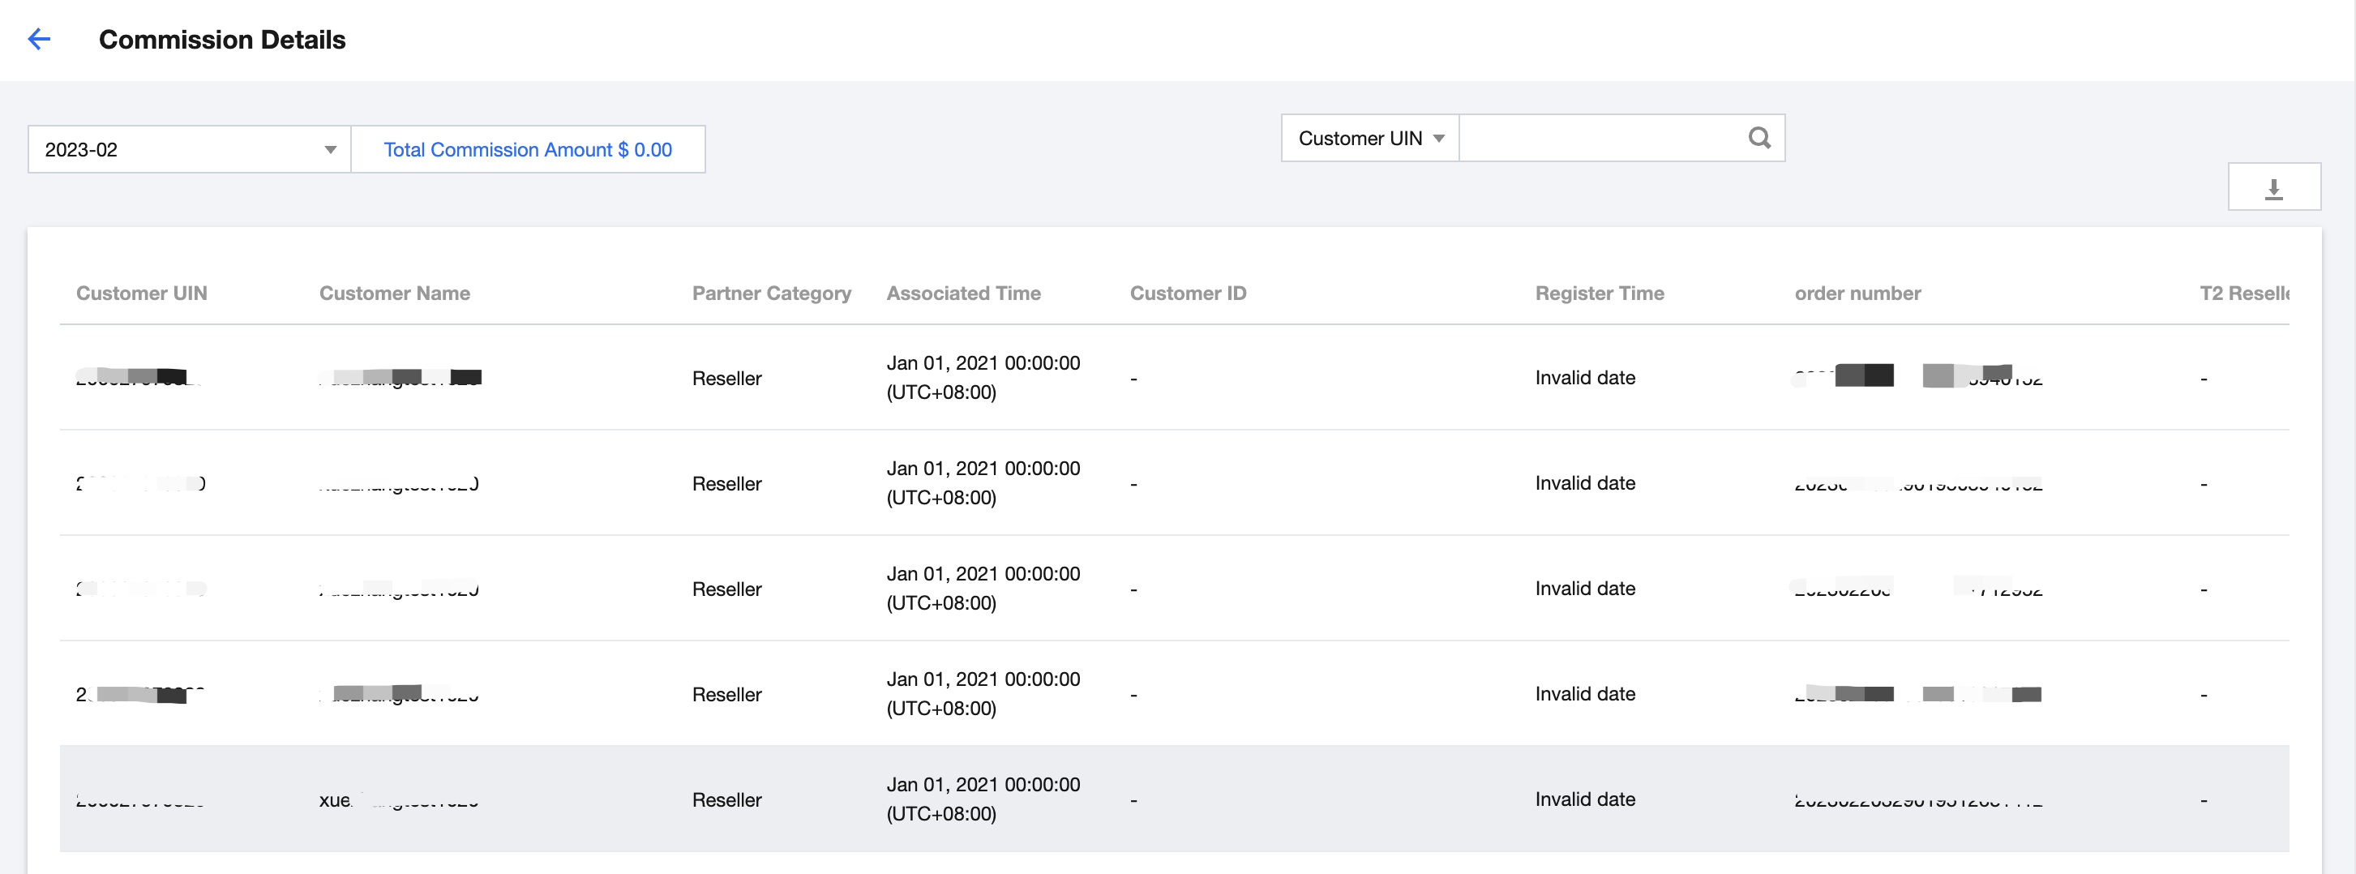Click the T2 Reseller column header
Screen dimensions: 2356x874
tap(2243, 293)
